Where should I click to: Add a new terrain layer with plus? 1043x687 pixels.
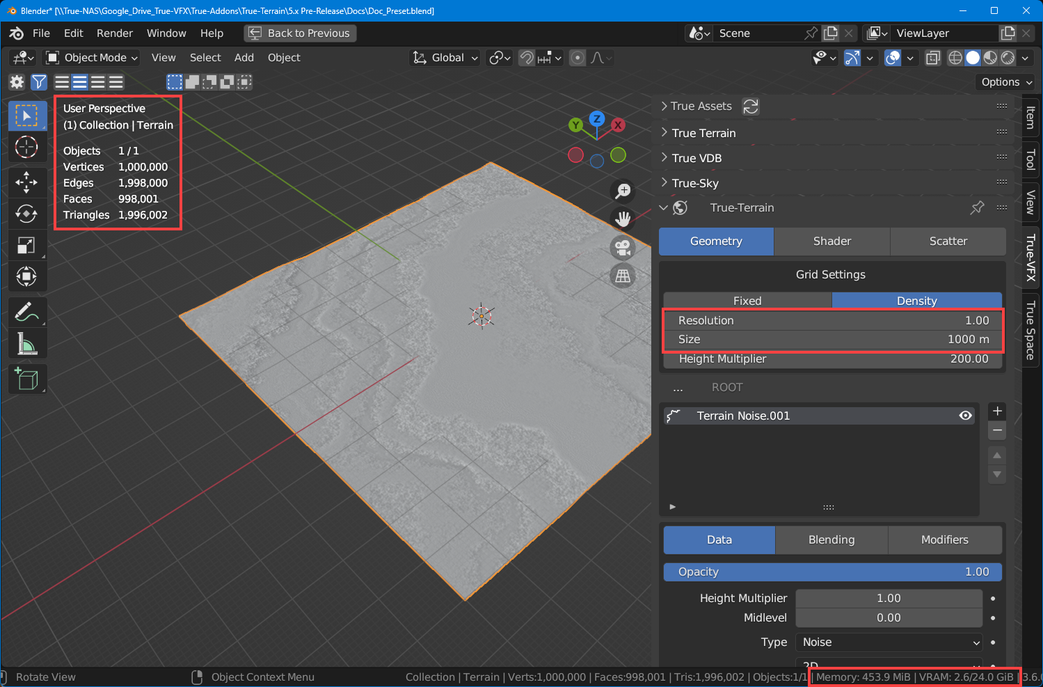point(997,411)
